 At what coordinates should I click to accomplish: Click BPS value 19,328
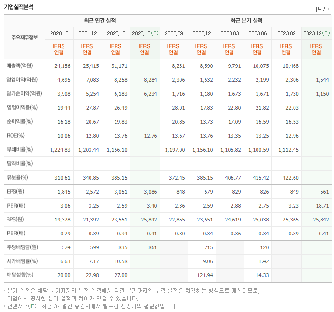(63, 220)
